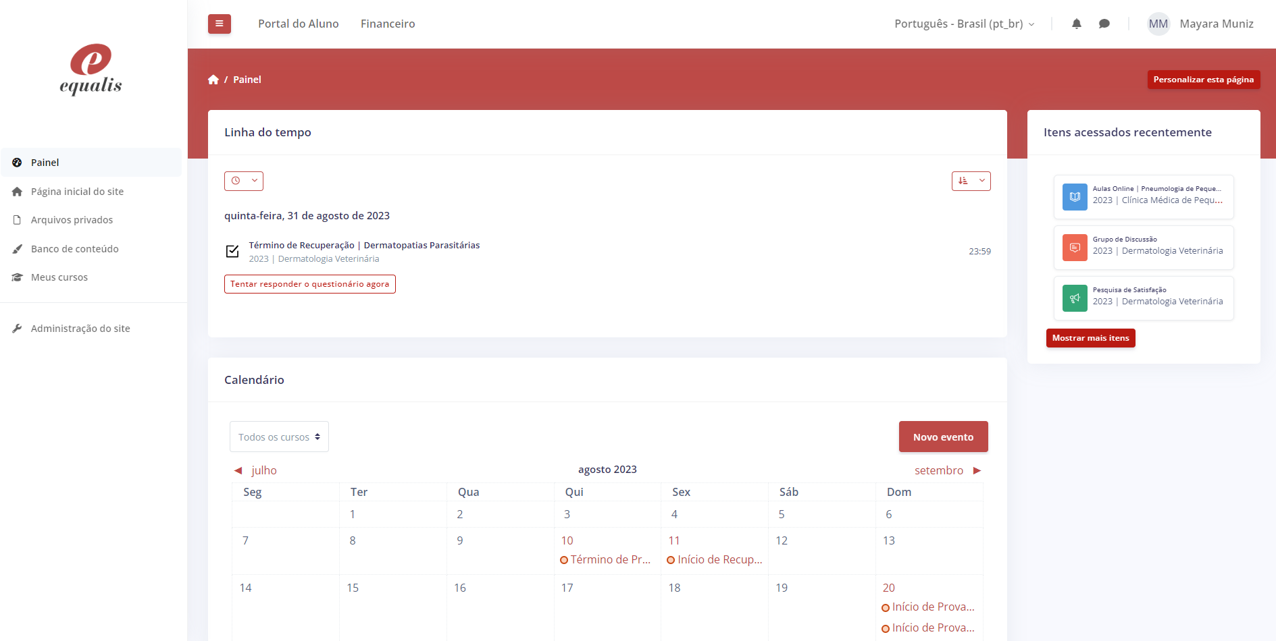
Task: Open the notifications bell icon
Action: [1076, 24]
